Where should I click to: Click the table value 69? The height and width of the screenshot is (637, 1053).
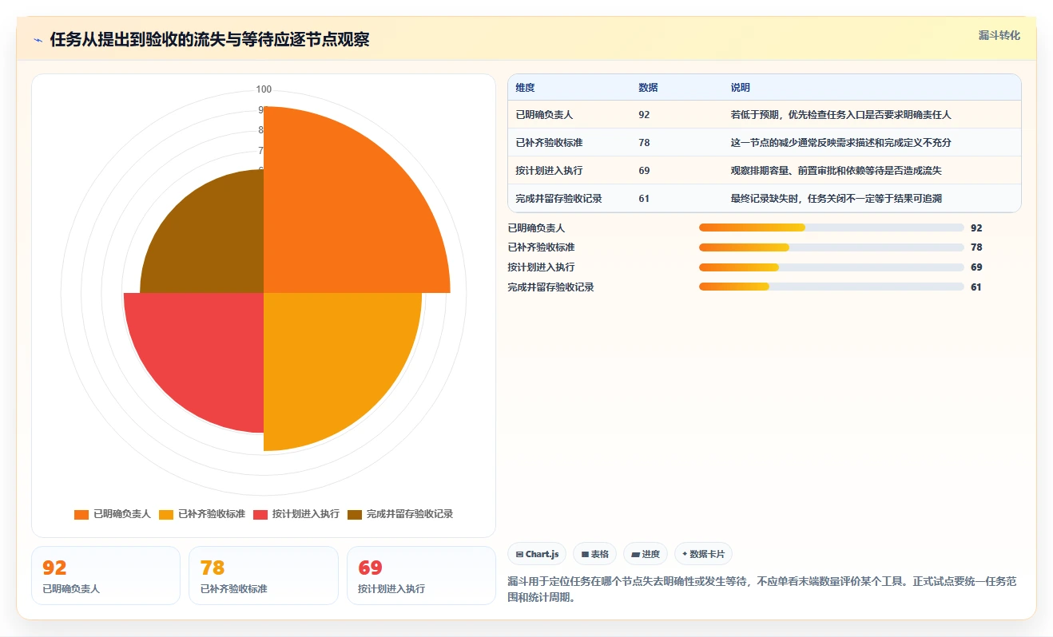[x=644, y=171]
